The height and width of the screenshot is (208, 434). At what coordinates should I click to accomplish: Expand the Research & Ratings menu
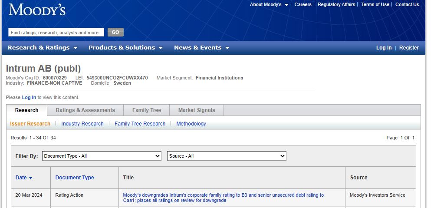pyautogui.click(x=43, y=48)
